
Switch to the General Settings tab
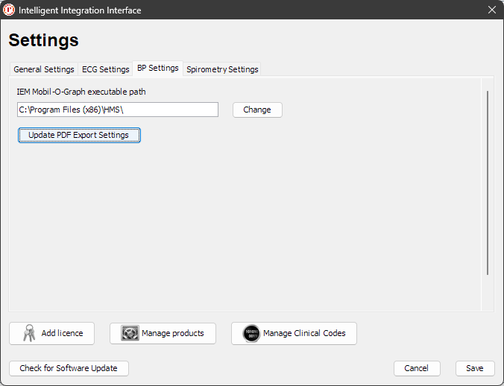point(44,69)
